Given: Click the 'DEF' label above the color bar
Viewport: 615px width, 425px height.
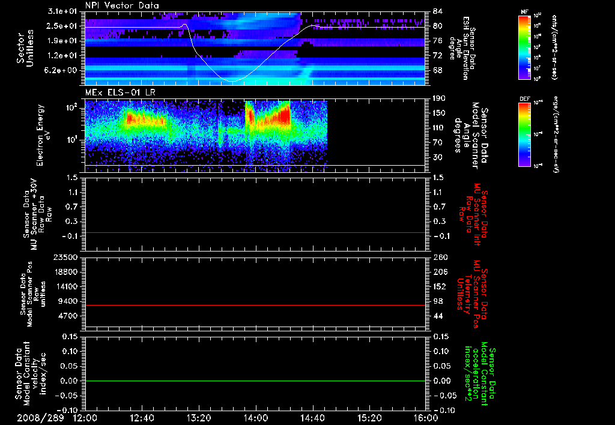Looking at the screenshot, I should pyautogui.click(x=525, y=99).
